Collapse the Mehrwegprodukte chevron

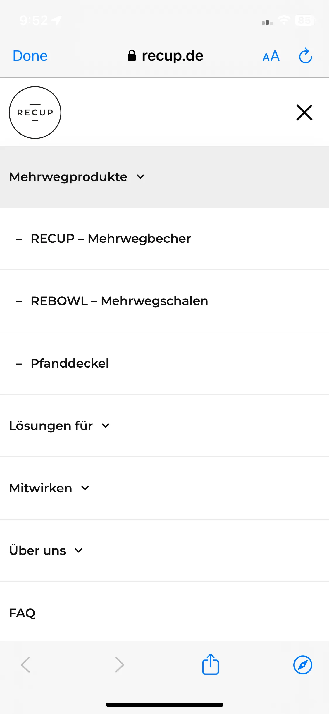pyautogui.click(x=140, y=177)
